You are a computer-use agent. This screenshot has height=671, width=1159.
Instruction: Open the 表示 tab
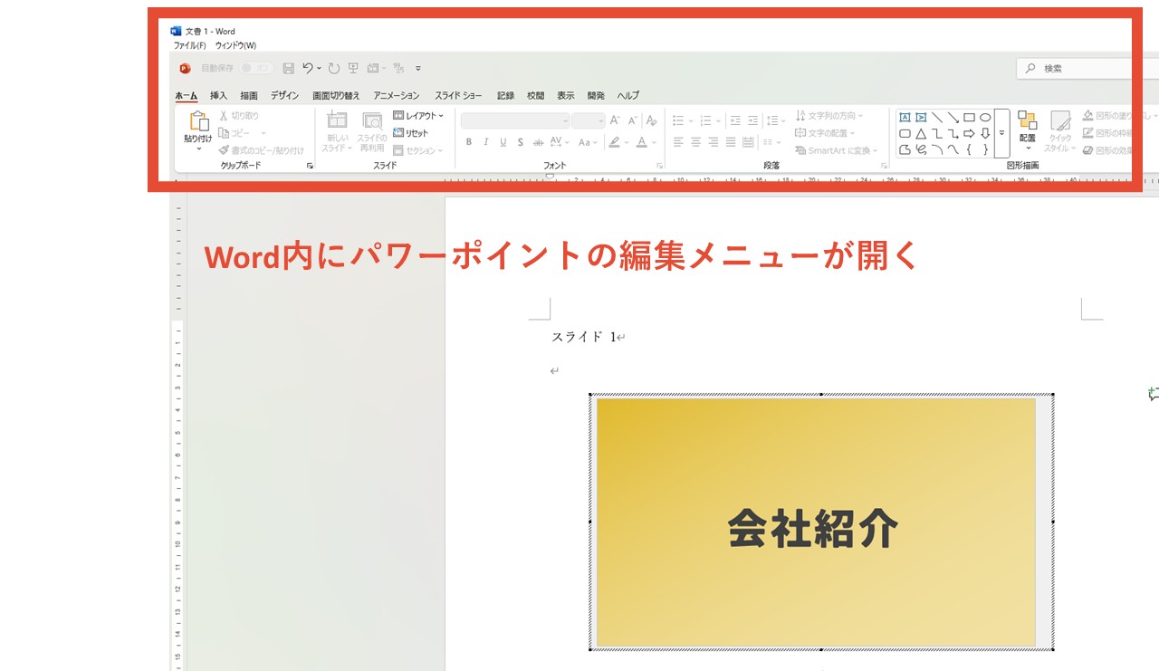pyautogui.click(x=566, y=95)
